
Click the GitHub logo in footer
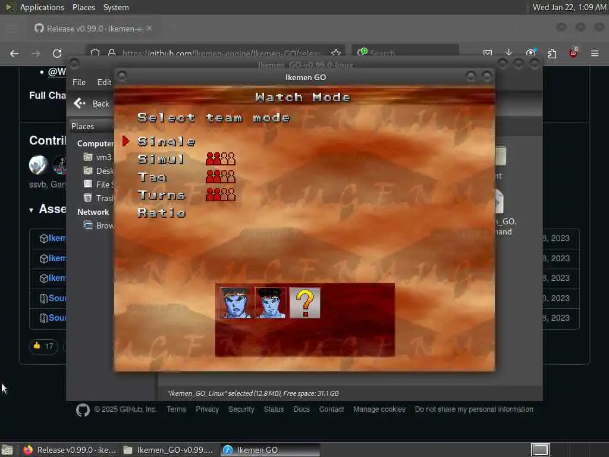tap(83, 410)
